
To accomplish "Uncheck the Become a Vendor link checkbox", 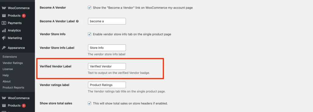I will [x=90, y=8].
